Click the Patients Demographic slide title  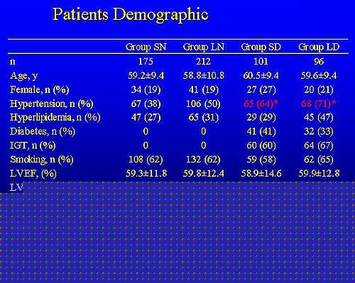tap(131, 15)
